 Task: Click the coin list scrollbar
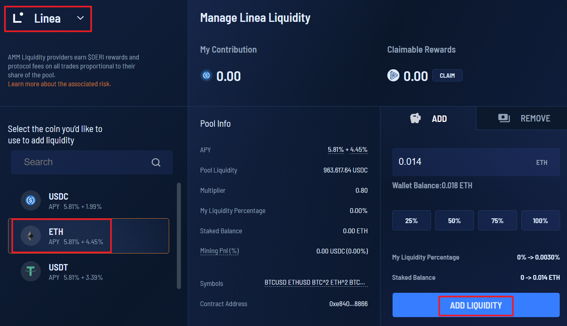[x=179, y=236]
